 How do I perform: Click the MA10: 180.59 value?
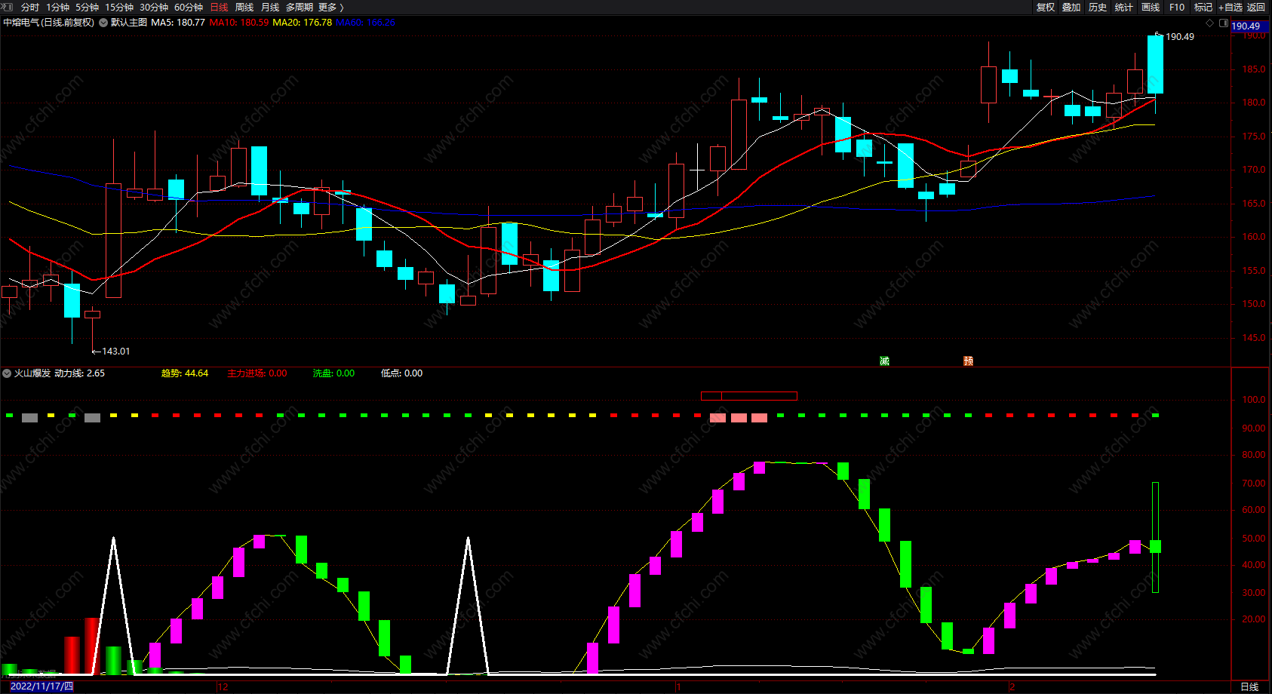[x=239, y=23]
